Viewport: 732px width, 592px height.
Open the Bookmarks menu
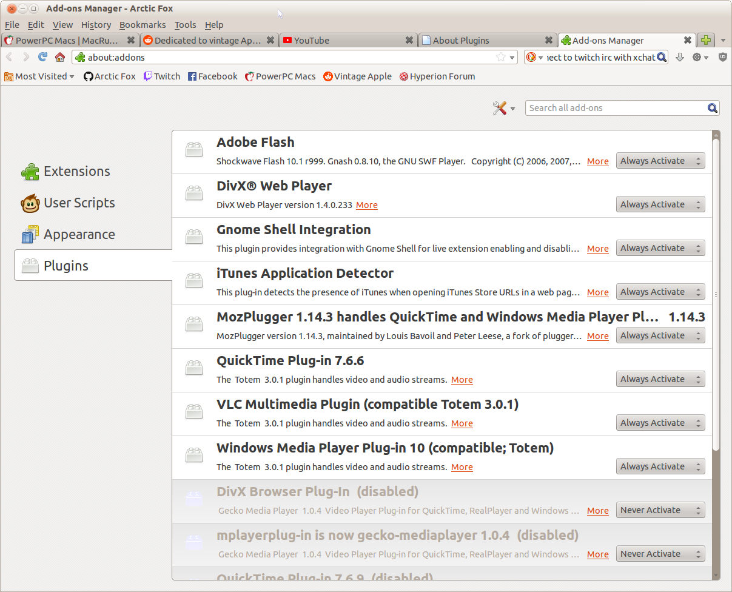143,25
